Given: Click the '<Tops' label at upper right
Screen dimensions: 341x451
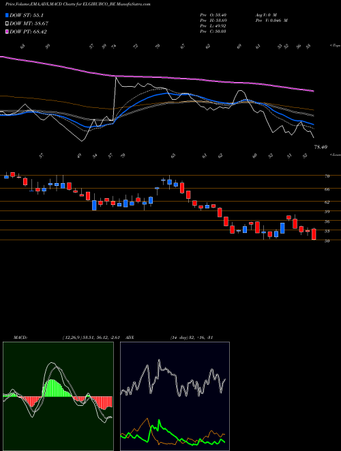Looking at the screenshot, I should (335, 46).
